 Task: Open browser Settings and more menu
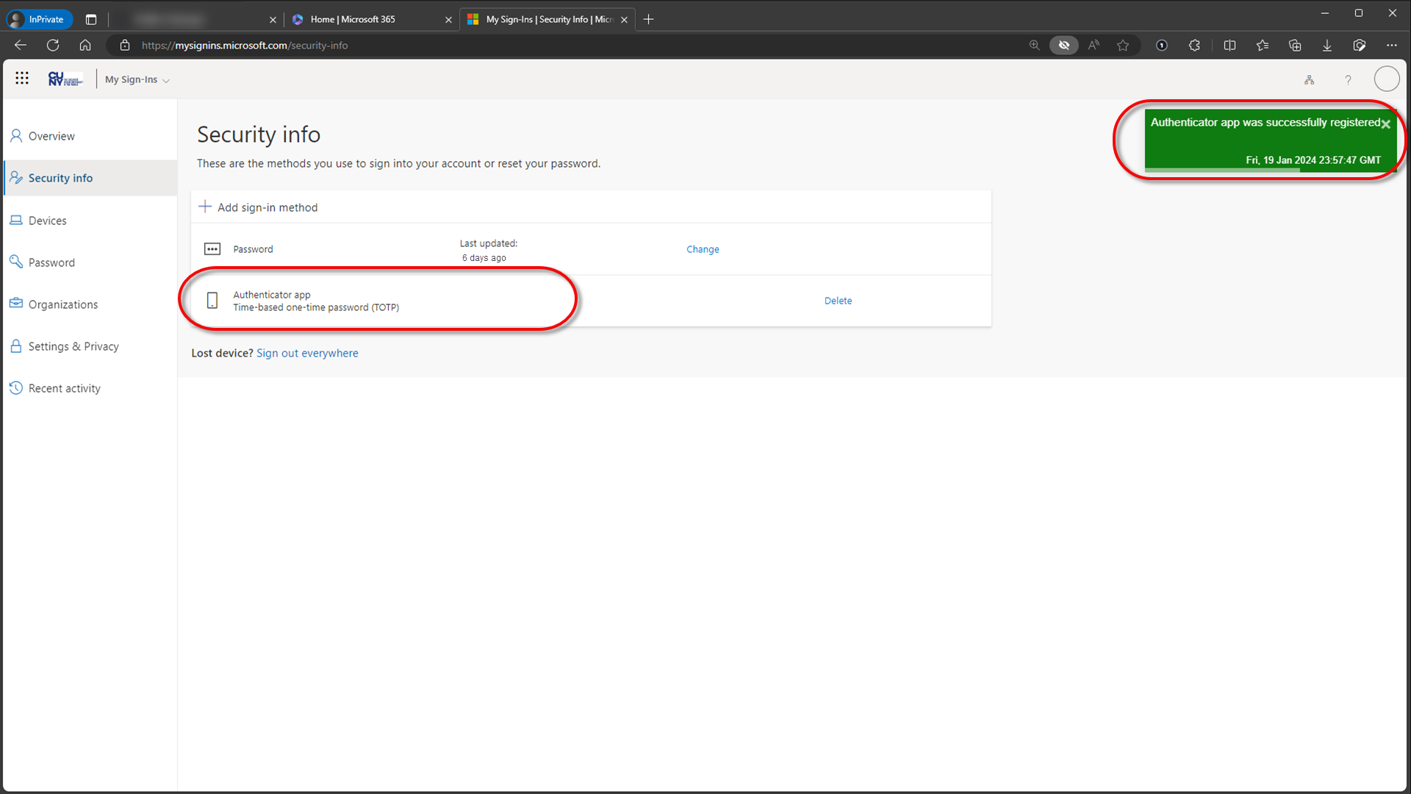click(1391, 46)
